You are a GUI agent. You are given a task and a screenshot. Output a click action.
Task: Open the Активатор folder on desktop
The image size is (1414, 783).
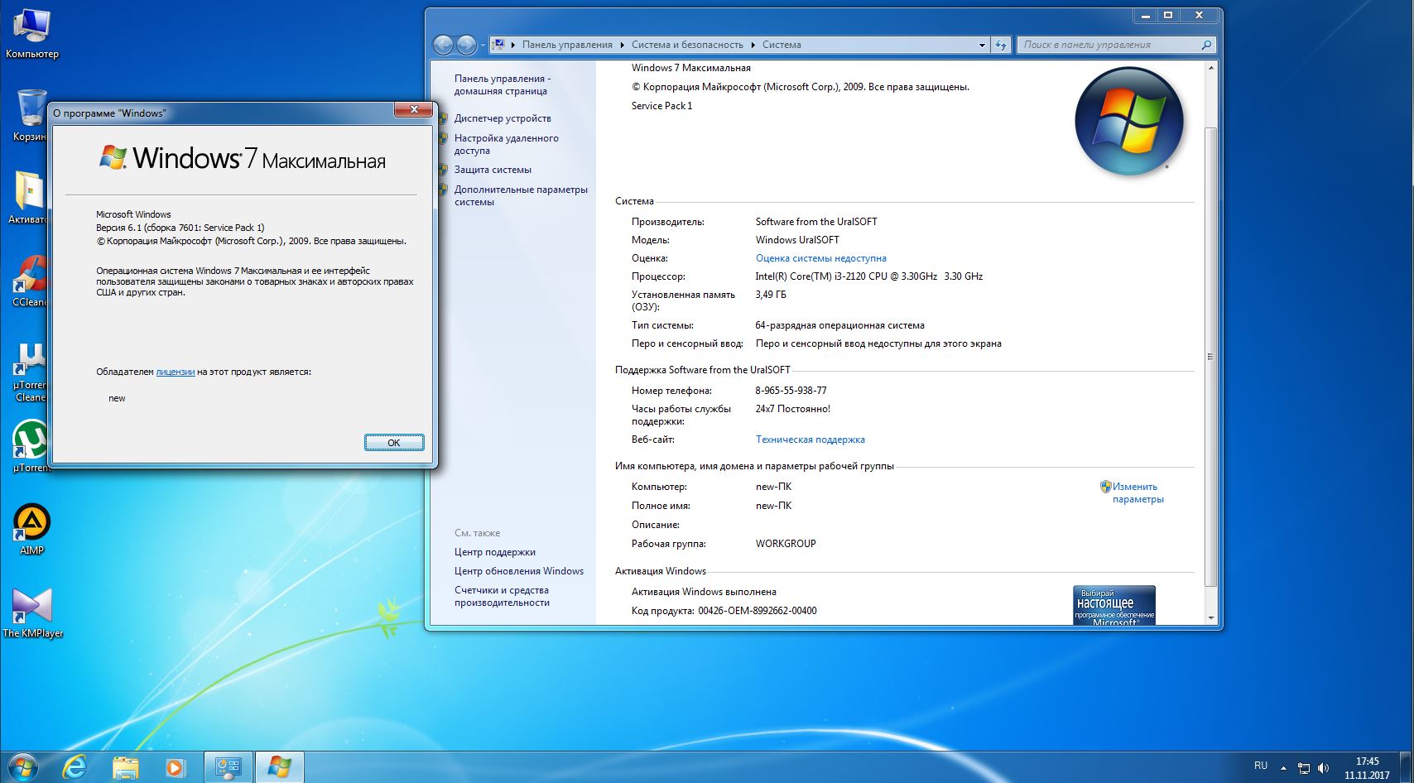pyautogui.click(x=30, y=197)
